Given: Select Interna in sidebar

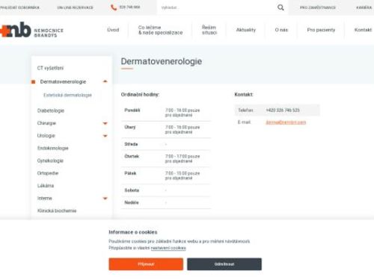Looking at the screenshot, I should pos(45,199).
